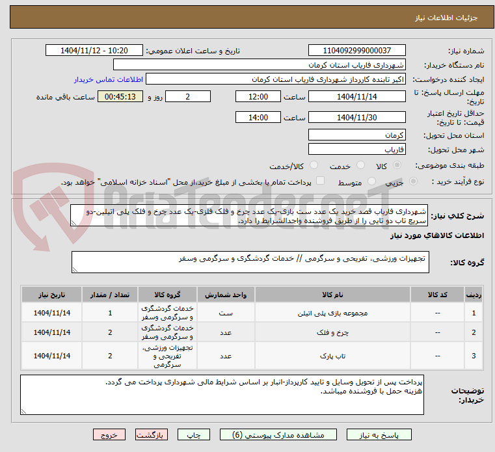Click the quantity cell in the مجموعه بازی row
This screenshot has width=495, height=452.
(110, 313)
